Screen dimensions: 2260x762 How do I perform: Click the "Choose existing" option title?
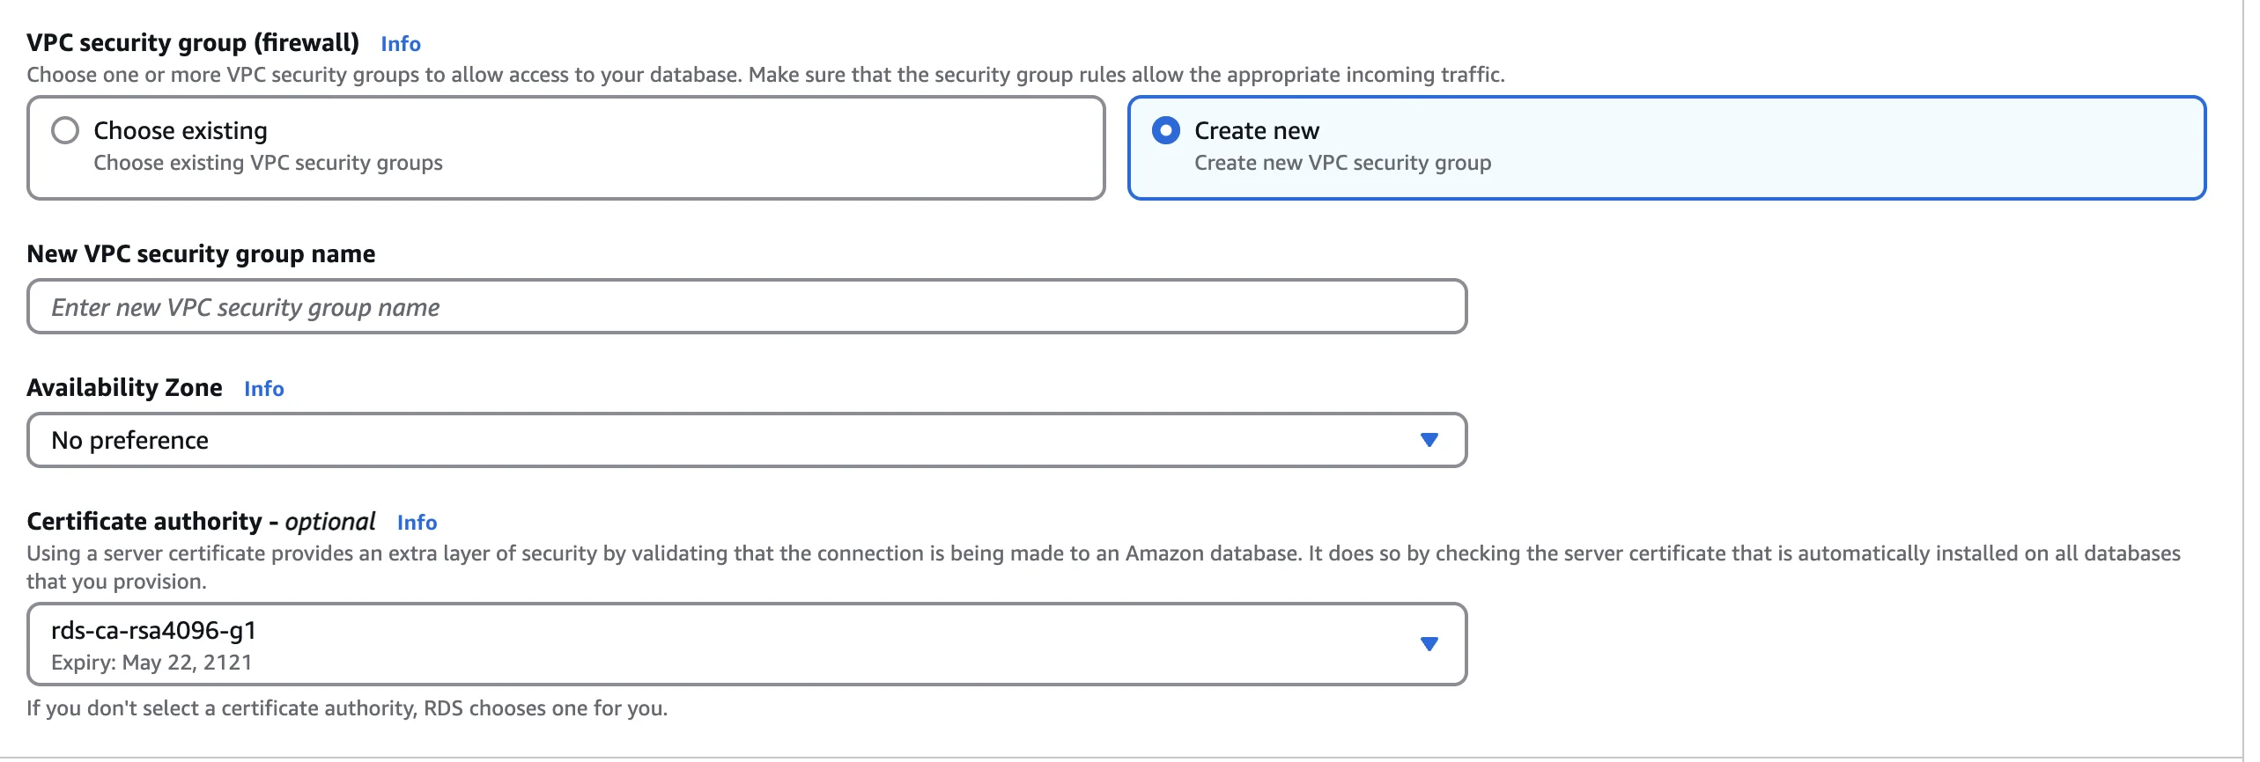coord(180,131)
